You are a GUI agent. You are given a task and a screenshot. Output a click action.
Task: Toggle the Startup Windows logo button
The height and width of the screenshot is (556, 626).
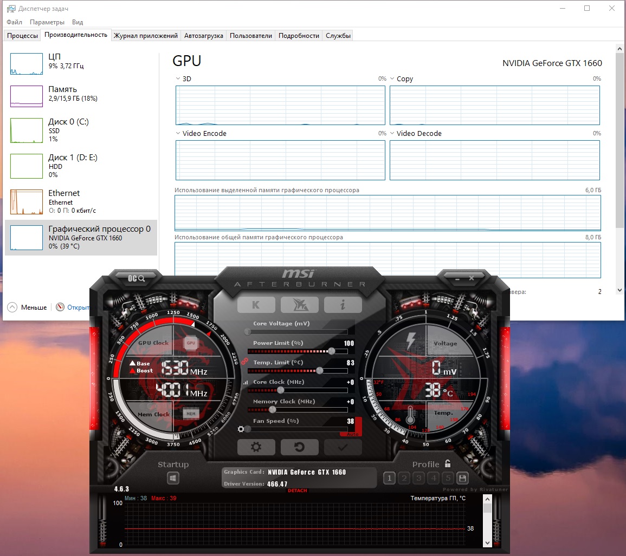[x=173, y=478]
